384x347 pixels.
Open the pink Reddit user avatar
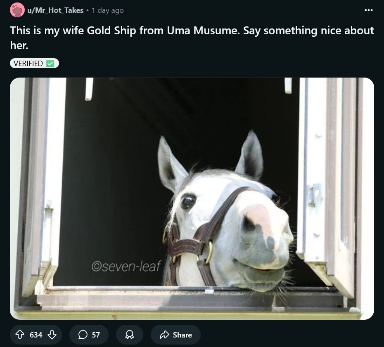(x=17, y=10)
